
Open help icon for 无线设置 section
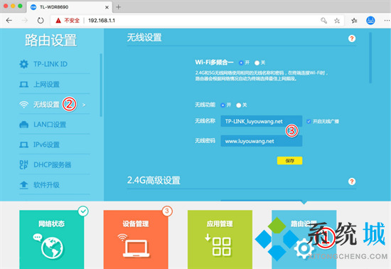pos(352,38)
